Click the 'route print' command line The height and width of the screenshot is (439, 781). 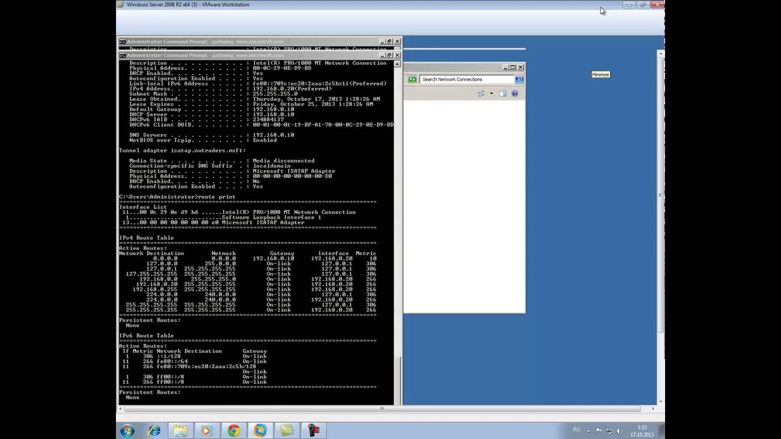pyautogui.click(x=177, y=197)
